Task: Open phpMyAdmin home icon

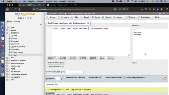Action: pos(19,18)
